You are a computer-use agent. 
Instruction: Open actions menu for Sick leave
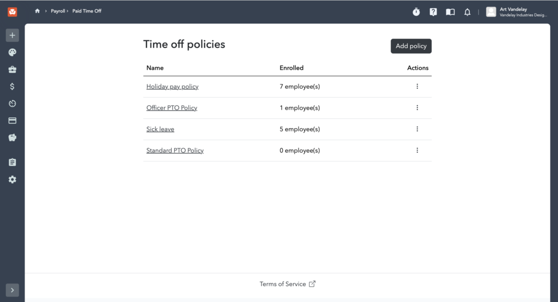(x=417, y=129)
